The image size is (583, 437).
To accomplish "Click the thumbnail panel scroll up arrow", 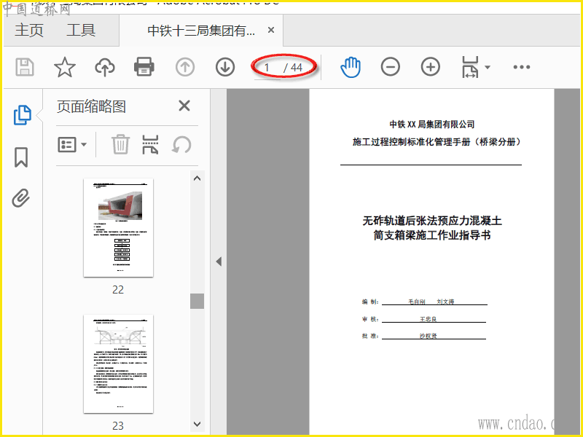I will tap(197, 178).
